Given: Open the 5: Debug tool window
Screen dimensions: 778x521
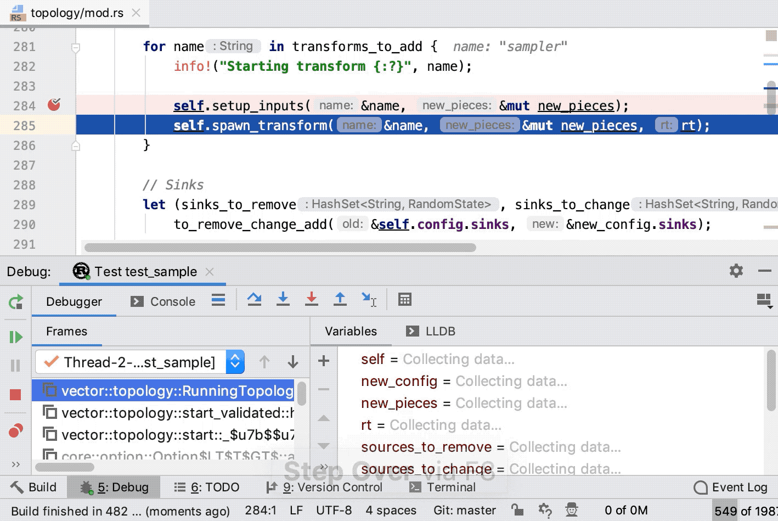Looking at the screenshot, I should point(114,487).
